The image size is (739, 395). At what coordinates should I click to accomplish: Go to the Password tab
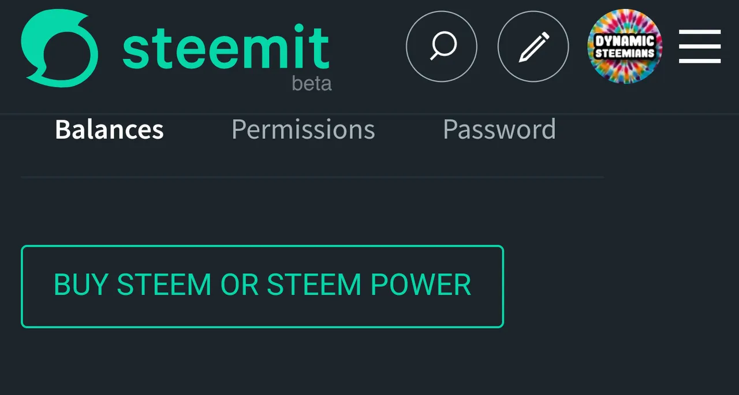coord(499,129)
